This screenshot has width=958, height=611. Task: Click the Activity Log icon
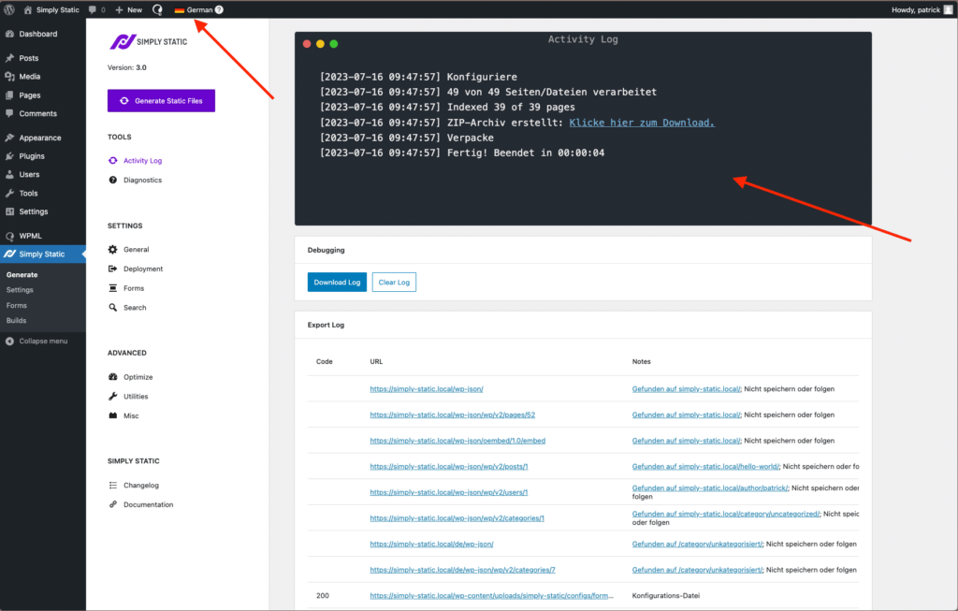113,161
